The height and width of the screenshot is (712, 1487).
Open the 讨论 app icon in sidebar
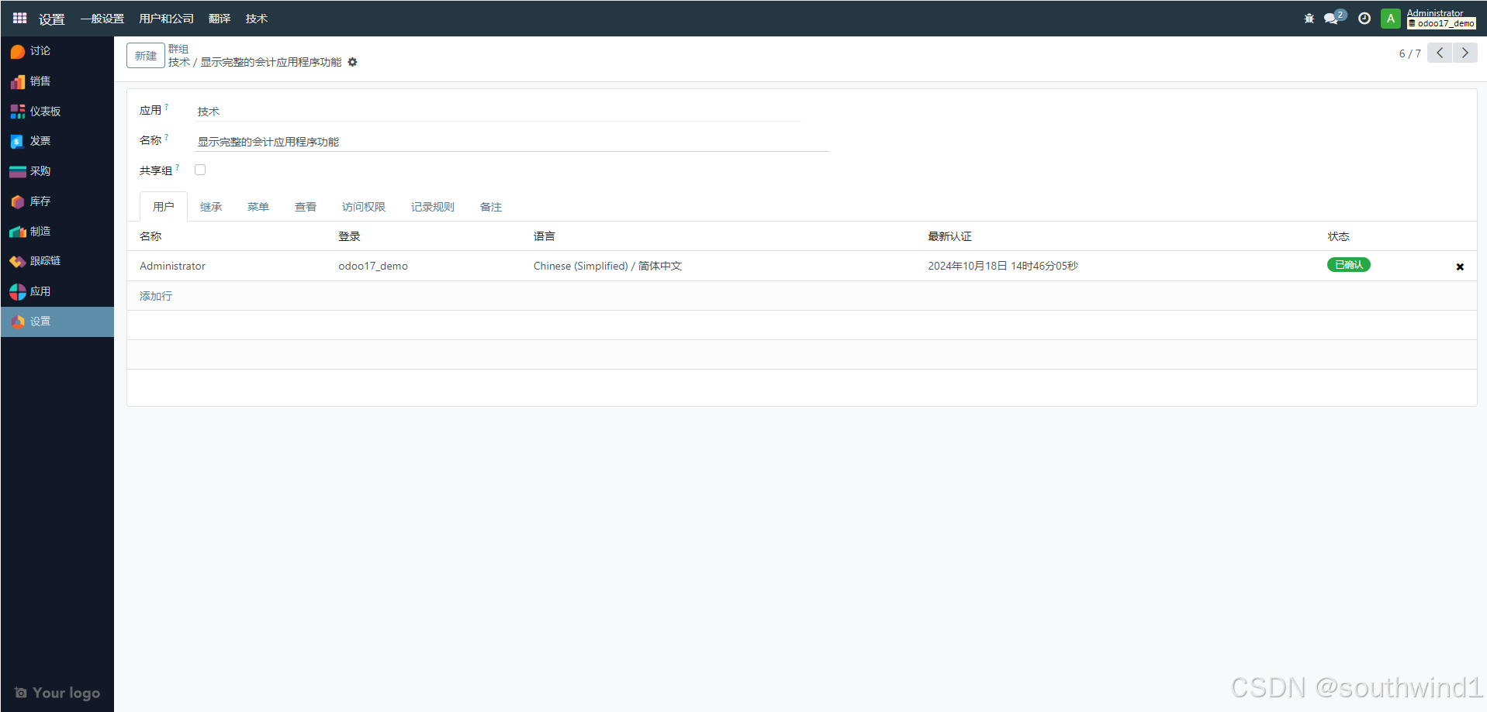pos(18,51)
